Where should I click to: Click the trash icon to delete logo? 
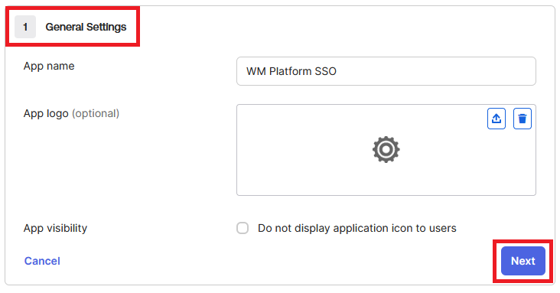point(523,119)
